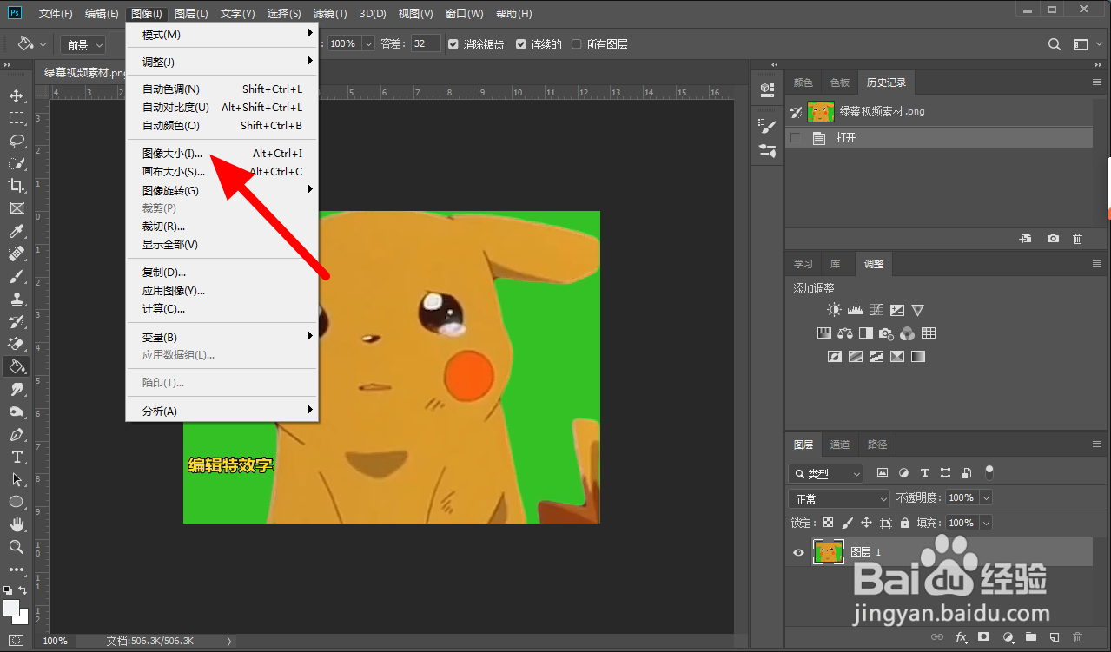Choose 复制(D)... menu entry
This screenshot has height=652, width=1111.
222,272
